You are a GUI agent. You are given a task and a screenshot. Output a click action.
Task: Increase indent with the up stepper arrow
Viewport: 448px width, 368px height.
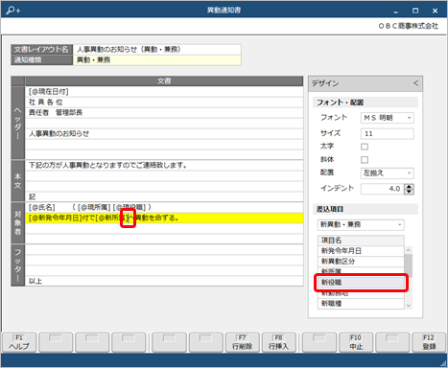click(x=409, y=186)
